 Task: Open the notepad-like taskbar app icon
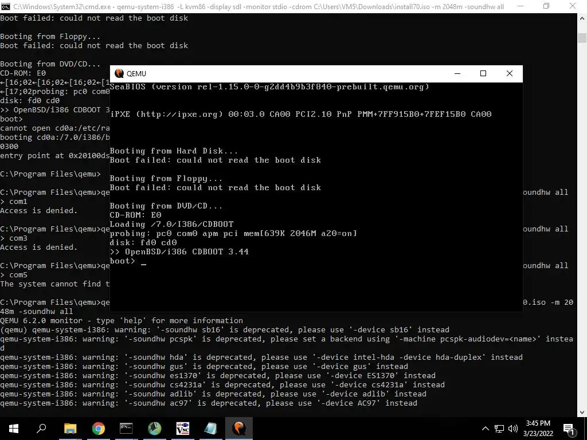(211, 429)
